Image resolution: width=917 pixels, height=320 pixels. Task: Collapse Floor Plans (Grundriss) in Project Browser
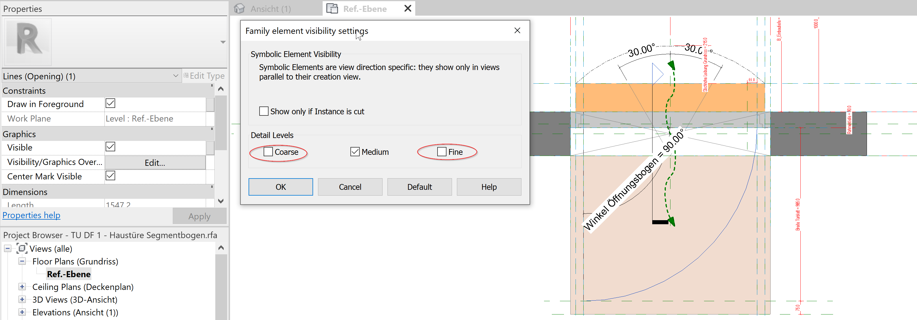pyautogui.click(x=22, y=261)
